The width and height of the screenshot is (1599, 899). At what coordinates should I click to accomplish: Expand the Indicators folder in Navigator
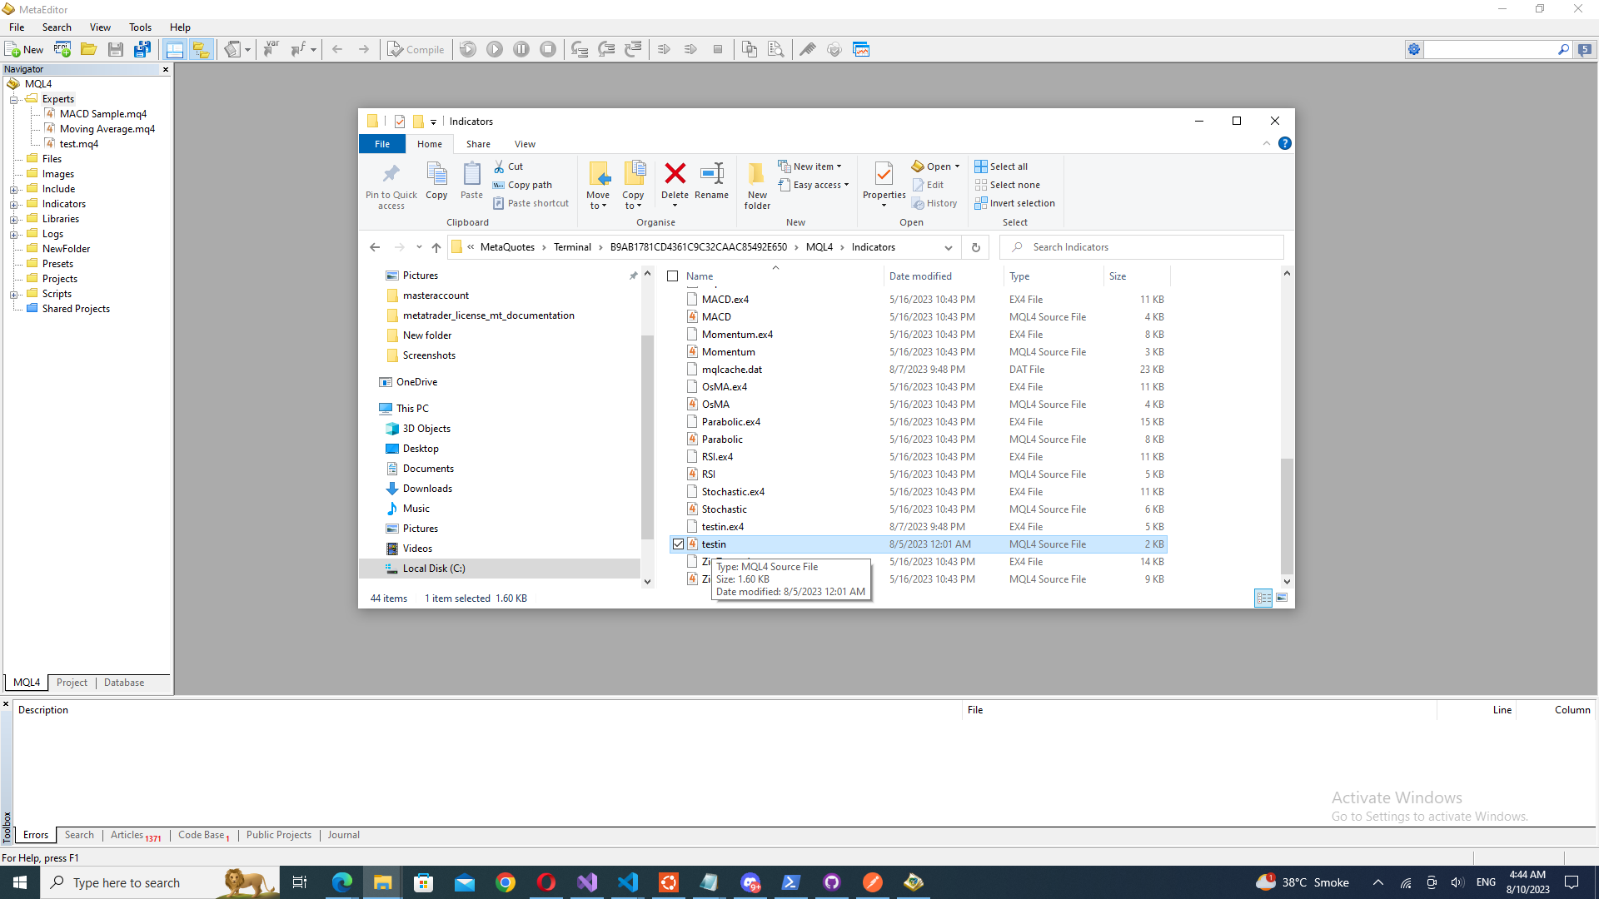tap(14, 205)
